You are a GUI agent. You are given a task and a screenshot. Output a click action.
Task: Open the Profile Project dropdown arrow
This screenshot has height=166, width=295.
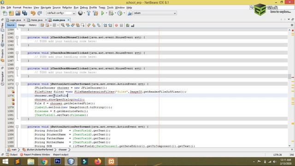coord(124,13)
